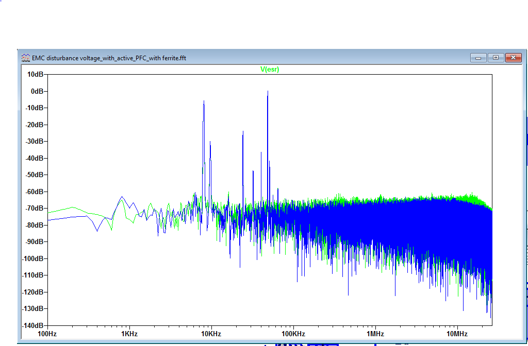Click the 1MHz frequency axis label
The image size is (528, 346).
tap(375, 334)
